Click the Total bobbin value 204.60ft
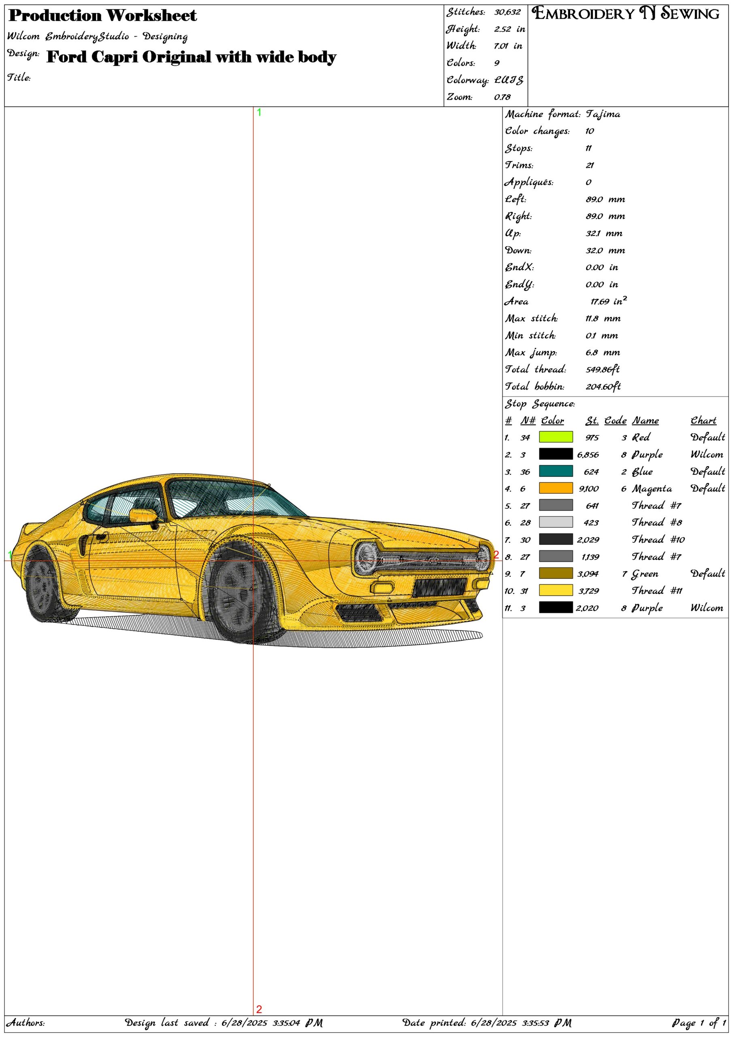 pyautogui.click(x=603, y=386)
